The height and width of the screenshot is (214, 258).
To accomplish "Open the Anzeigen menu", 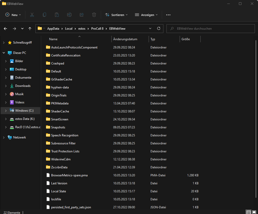I will coord(146,15).
